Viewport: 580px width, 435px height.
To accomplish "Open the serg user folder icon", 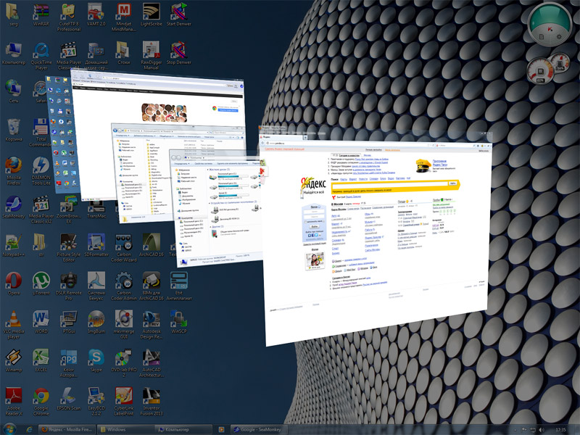I will pyautogui.click(x=14, y=14).
